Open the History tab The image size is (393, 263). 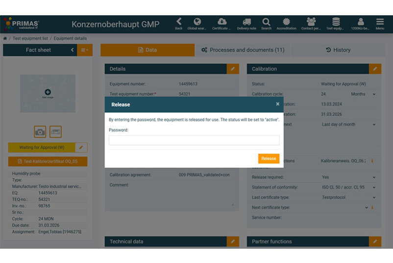(338, 50)
